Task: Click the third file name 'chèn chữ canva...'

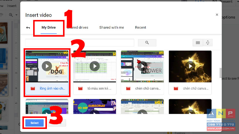Action: click(x=148, y=88)
